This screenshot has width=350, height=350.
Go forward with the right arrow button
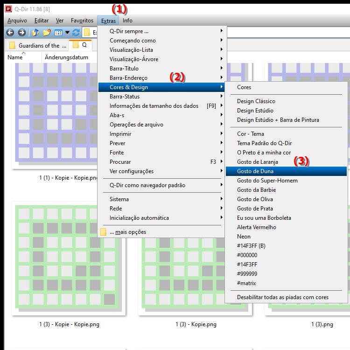(x=21, y=33)
